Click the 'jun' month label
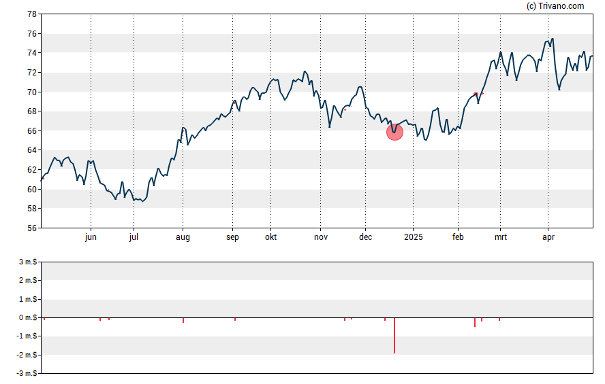The height and width of the screenshot is (384, 605). pyautogui.click(x=91, y=237)
